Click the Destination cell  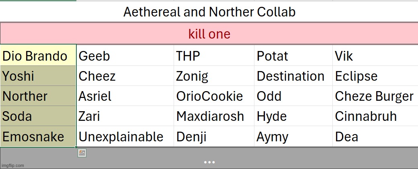click(x=293, y=76)
